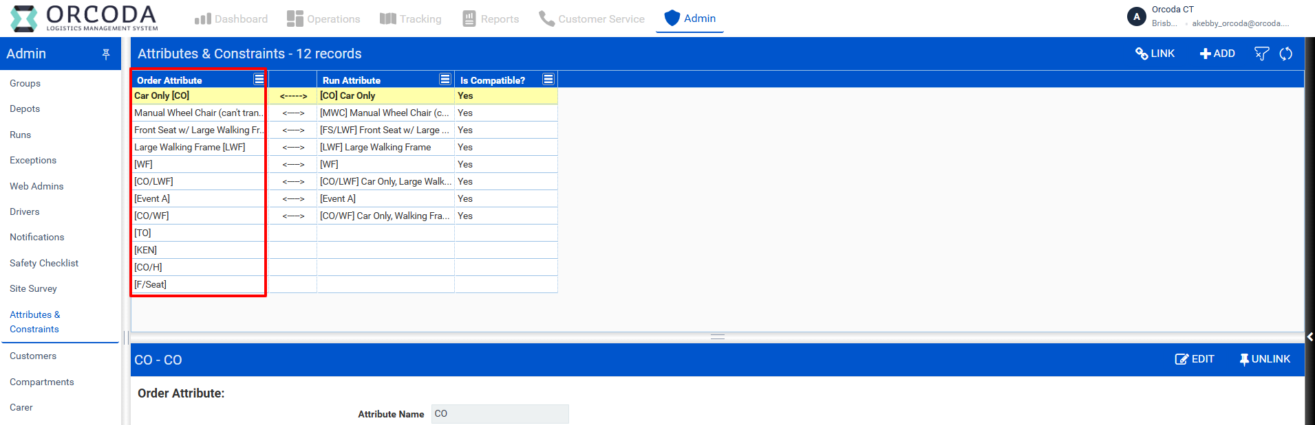Click the refresh records icon
1315x425 pixels.
(x=1285, y=54)
